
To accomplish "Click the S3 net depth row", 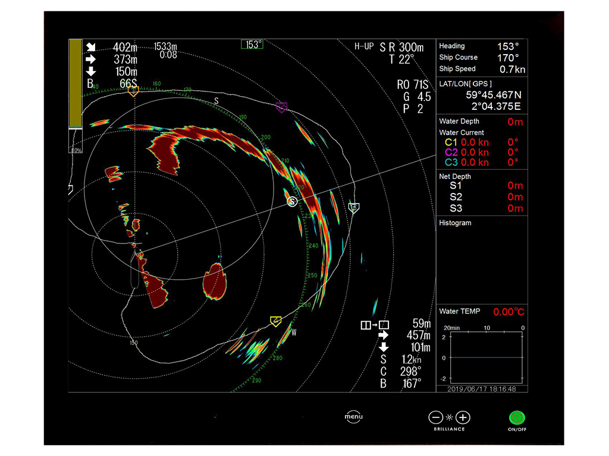I will 486,208.
